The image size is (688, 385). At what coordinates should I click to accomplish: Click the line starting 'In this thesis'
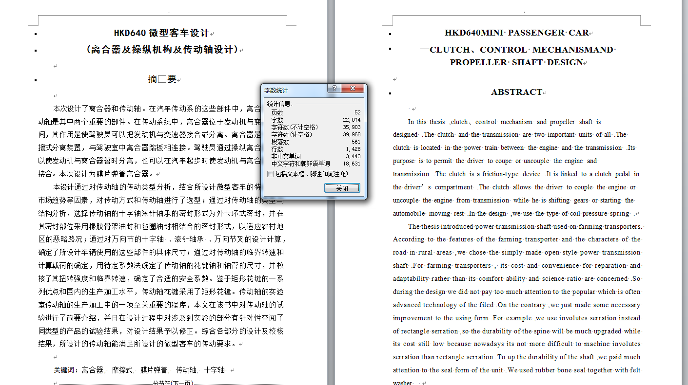click(505, 122)
